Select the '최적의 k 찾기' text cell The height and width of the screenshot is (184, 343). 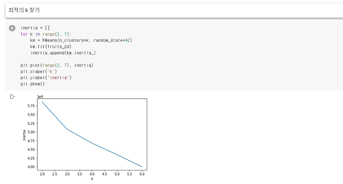[174, 10]
